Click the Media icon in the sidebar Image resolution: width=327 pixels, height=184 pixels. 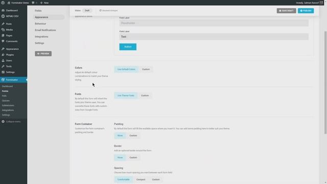coord(3,30)
